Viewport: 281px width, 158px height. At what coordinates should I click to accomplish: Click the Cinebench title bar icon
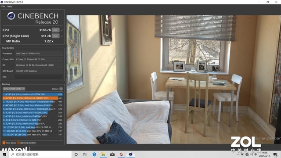(2, 2)
